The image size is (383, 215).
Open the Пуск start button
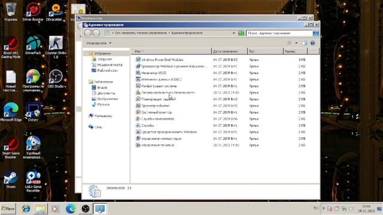point(8,208)
